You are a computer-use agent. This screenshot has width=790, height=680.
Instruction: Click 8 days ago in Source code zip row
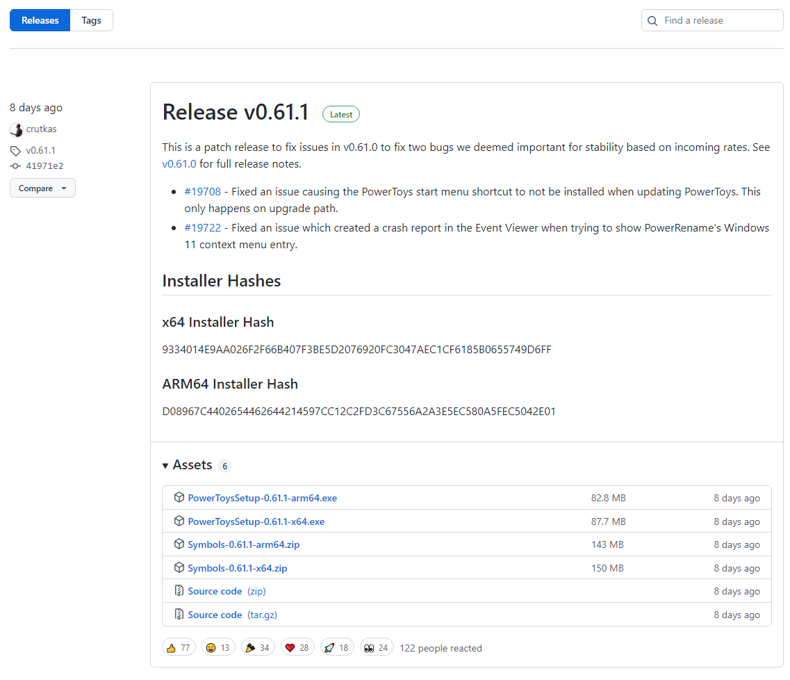(736, 591)
